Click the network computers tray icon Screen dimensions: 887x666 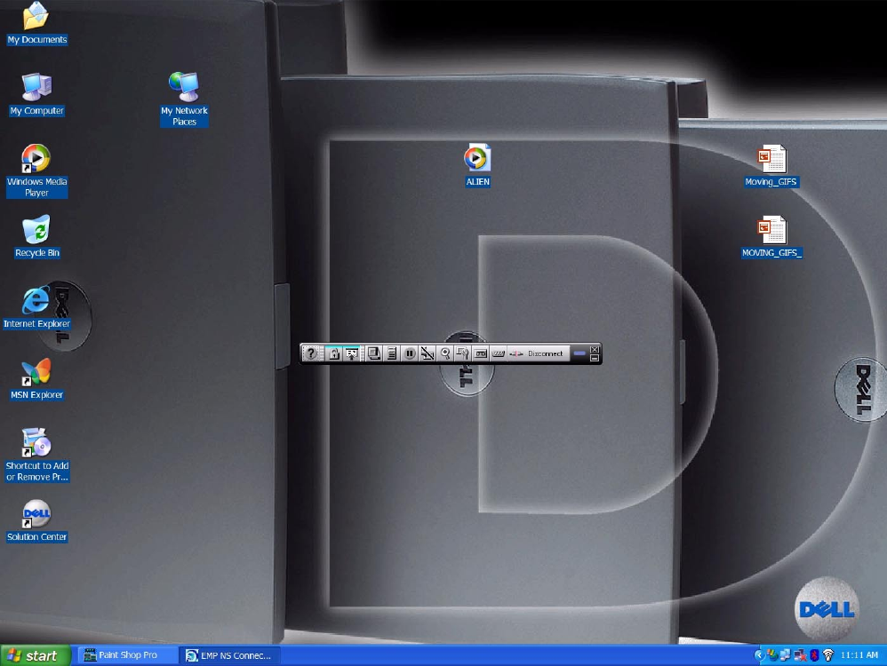coord(785,655)
